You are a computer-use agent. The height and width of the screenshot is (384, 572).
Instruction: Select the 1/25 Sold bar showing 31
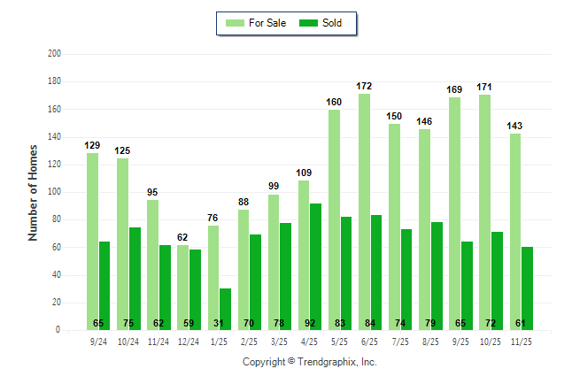point(225,309)
